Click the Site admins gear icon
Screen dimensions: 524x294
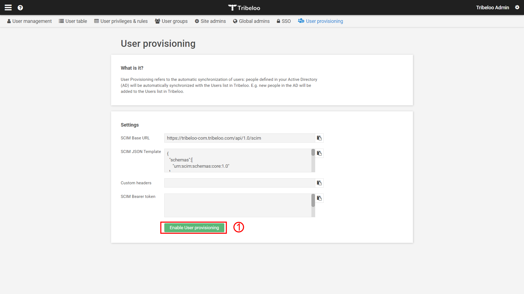click(196, 21)
